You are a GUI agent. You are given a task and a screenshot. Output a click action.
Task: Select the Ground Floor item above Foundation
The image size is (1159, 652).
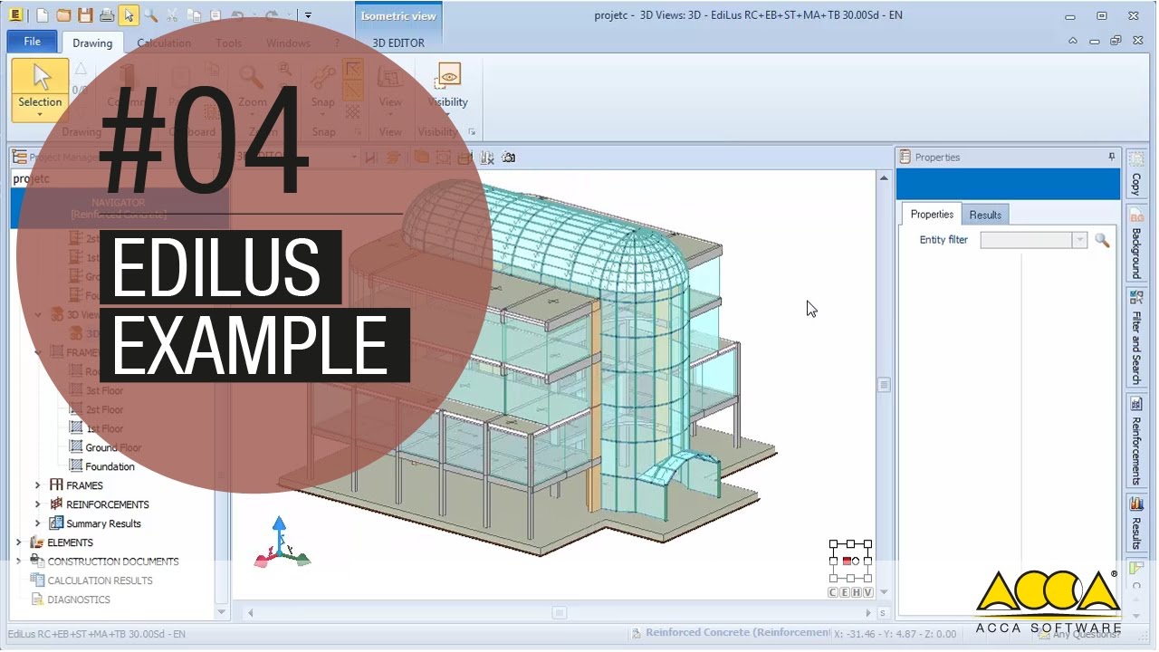click(x=113, y=447)
